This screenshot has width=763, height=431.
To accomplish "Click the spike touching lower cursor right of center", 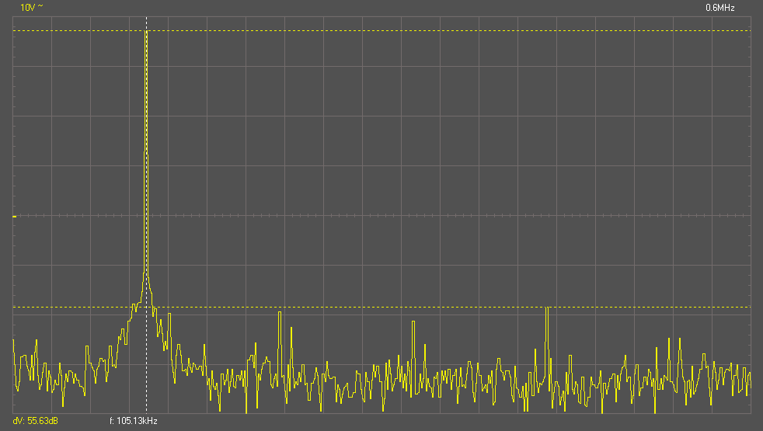I will (547, 311).
